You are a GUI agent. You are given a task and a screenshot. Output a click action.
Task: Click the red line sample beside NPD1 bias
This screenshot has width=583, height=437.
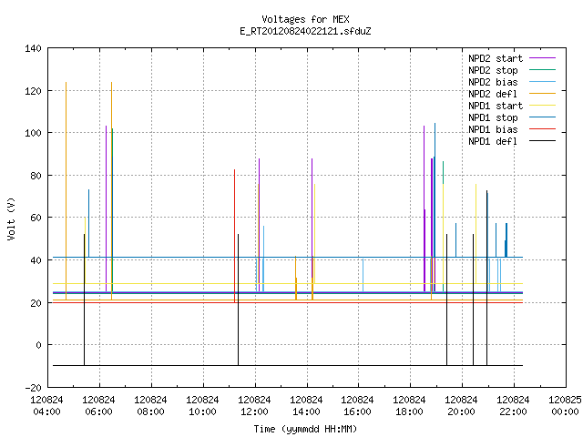542,129
